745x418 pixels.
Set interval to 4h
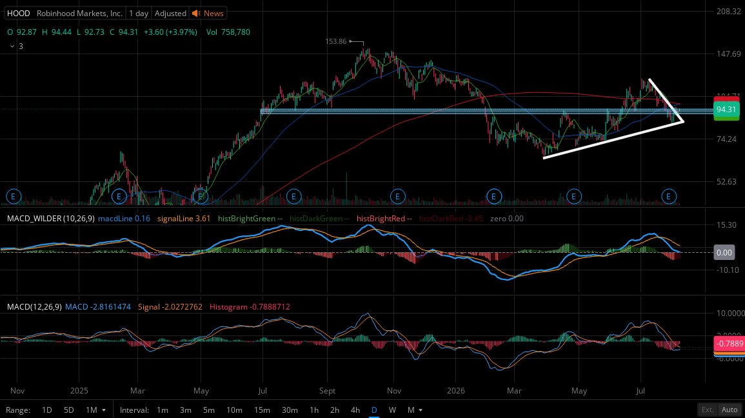click(x=355, y=410)
